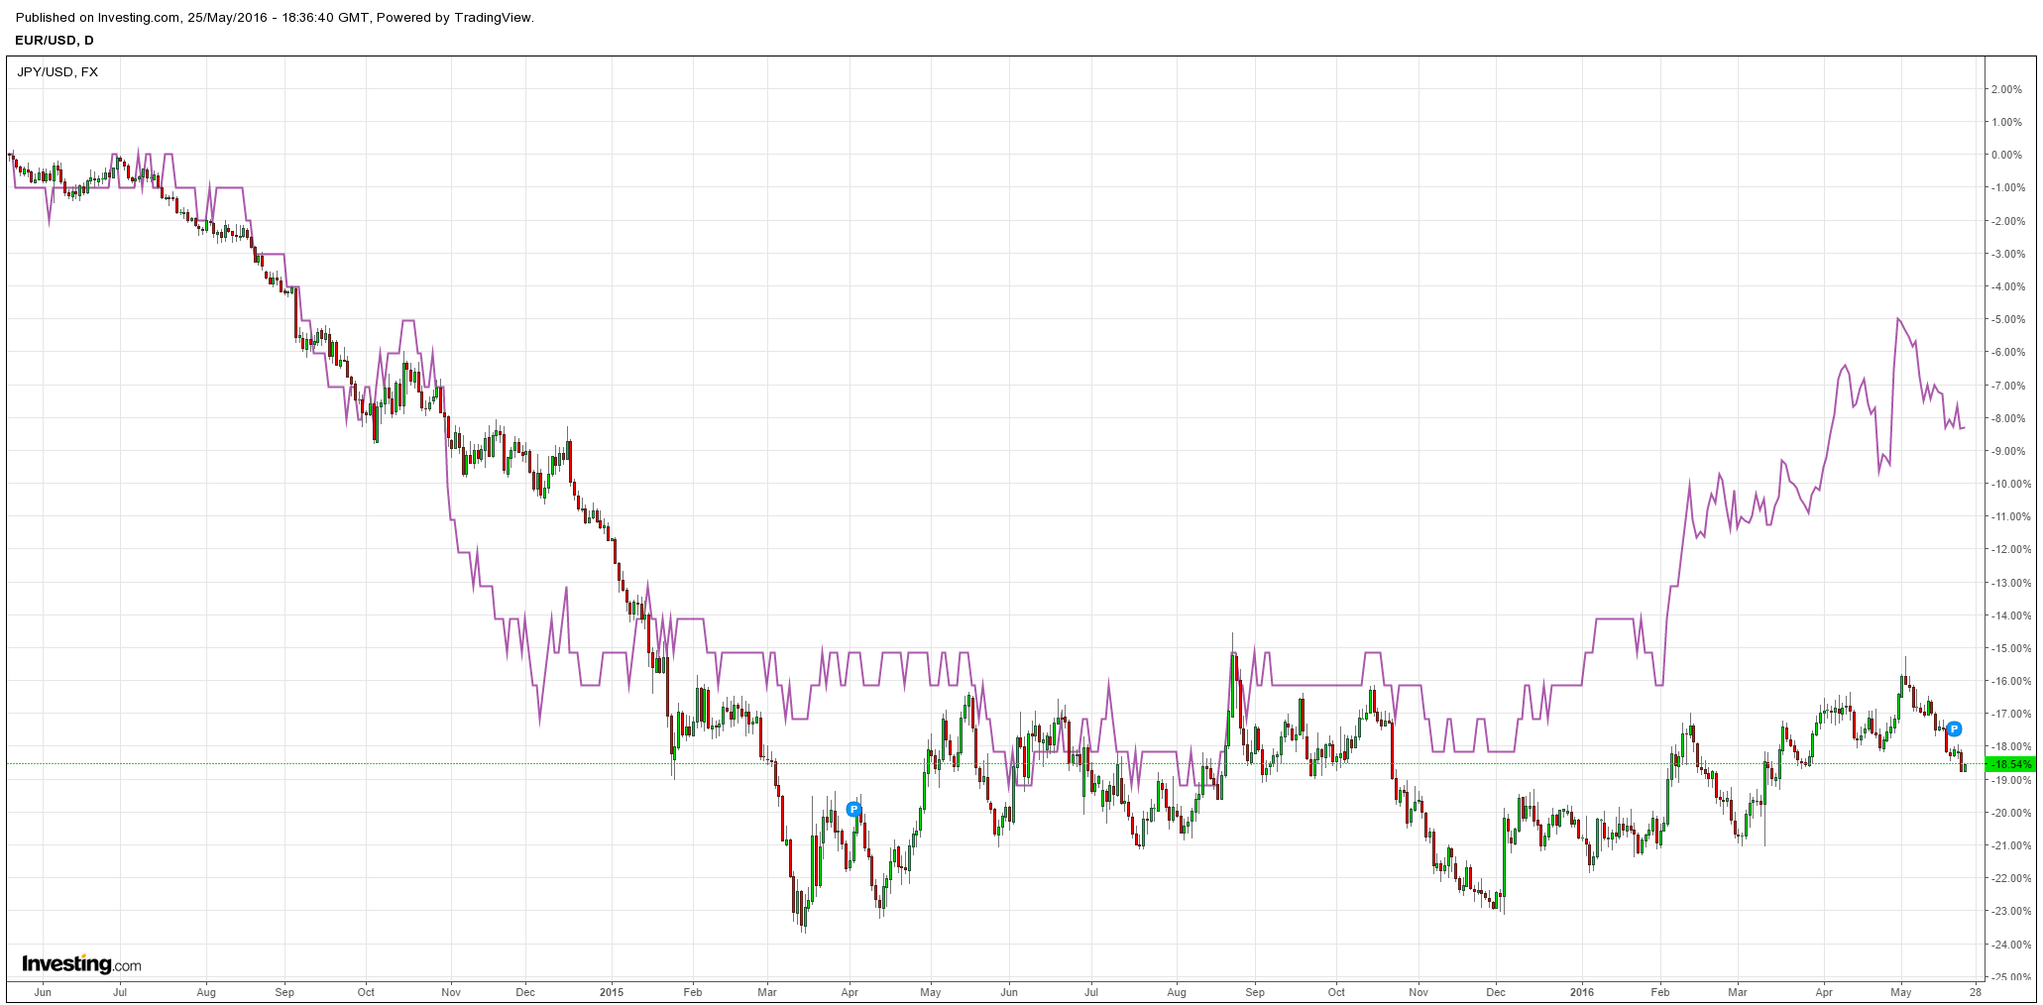
Task: Click the green -18.54% current price label
Action: tap(2012, 764)
